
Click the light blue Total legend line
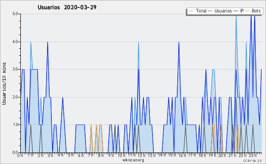[x=191, y=11]
